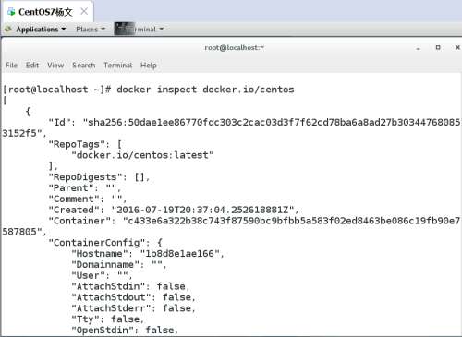This screenshot has height=337, width=462.
Task: Click the "Container" hash line
Action: coord(254,221)
